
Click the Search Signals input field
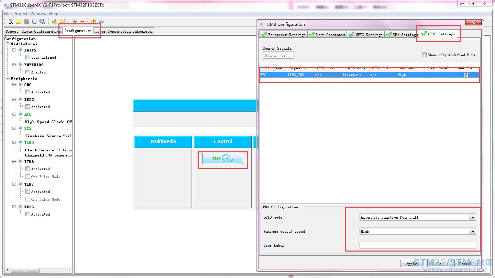[x=278, y=55]
